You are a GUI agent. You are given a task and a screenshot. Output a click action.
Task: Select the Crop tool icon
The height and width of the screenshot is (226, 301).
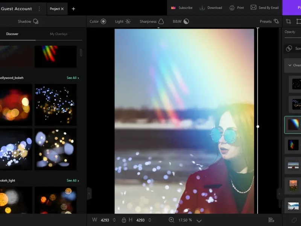point(289,21)
